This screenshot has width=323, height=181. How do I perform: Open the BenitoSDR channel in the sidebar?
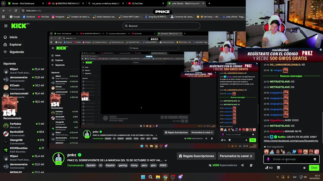tap(24, 133)
